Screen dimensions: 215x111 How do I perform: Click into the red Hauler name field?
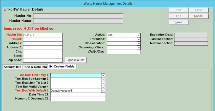(43, 39)
